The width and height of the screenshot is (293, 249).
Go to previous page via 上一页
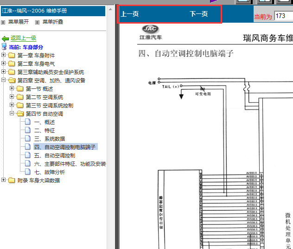(x=129, y=14)
